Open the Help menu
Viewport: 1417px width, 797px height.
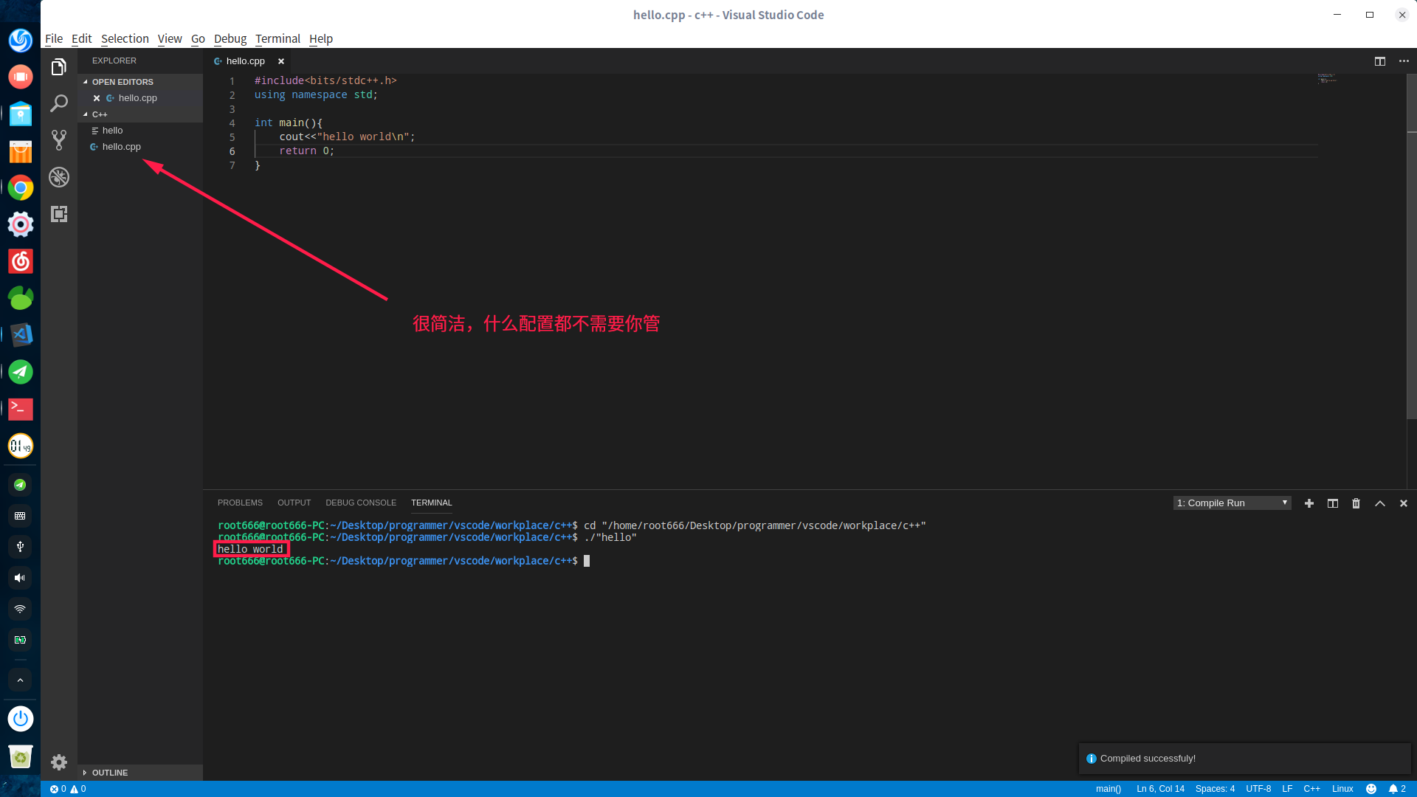321,38
